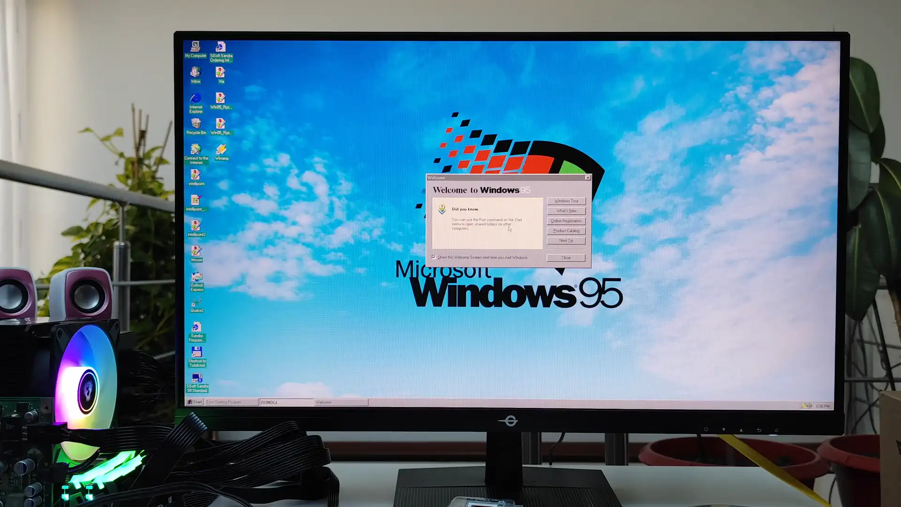Show the Next Tip
This screenshot has width=901, height=507.
click(566, 240)
